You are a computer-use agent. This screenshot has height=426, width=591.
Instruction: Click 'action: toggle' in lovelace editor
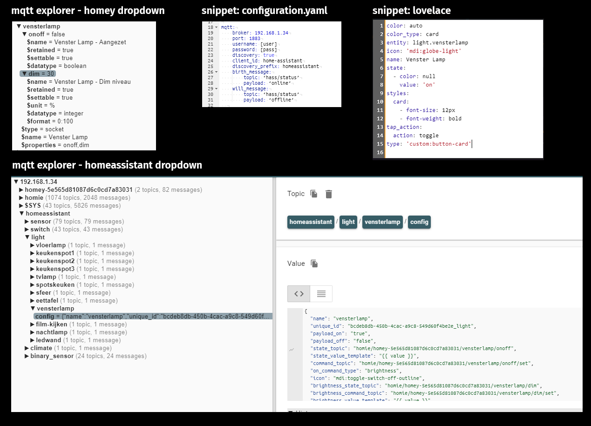[415, 135]
